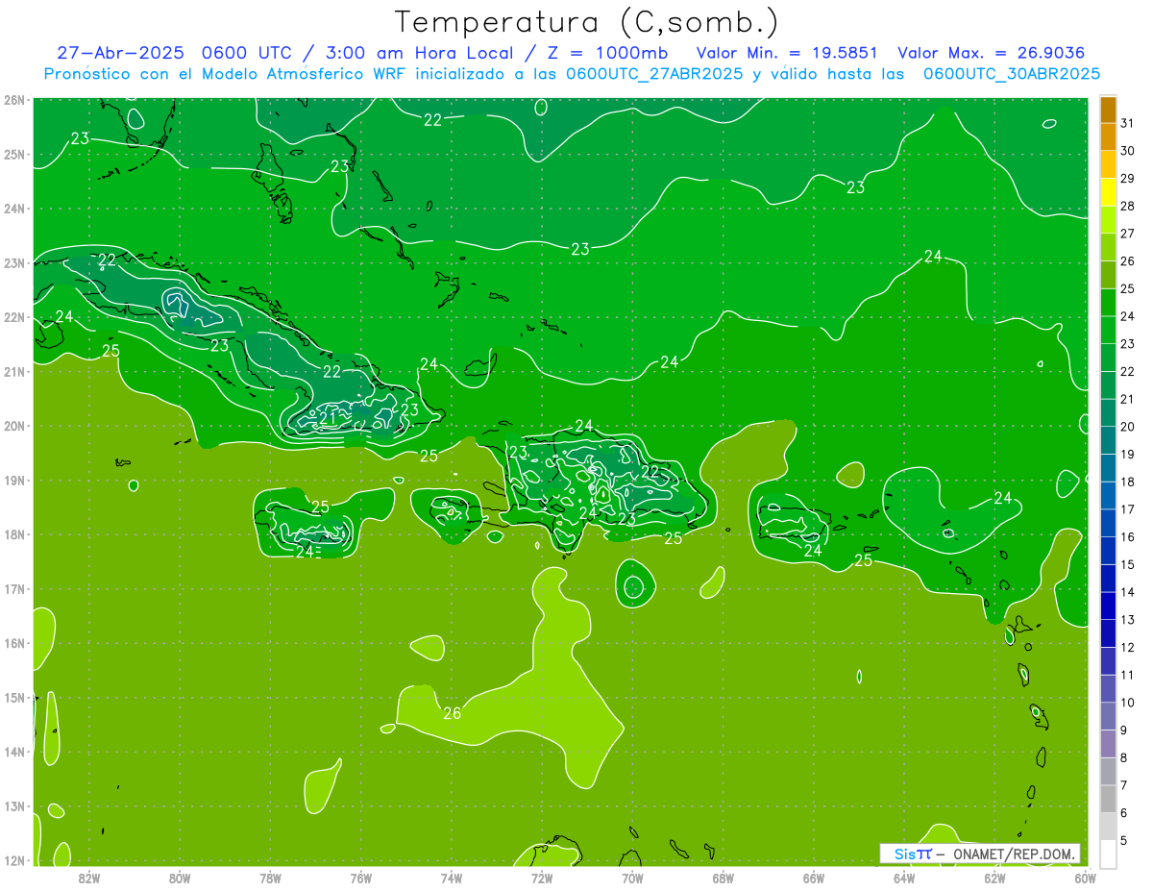Click valid-until time 0600UTC_30ABR2025

point(1012,73)
